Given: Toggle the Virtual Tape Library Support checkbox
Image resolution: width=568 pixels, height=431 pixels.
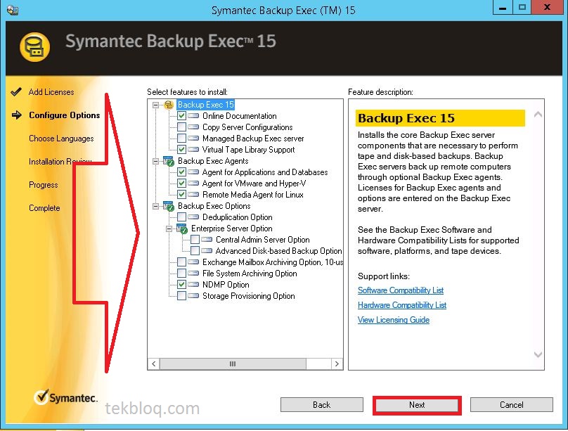Looking at the screenshot, I should (182, 150).
